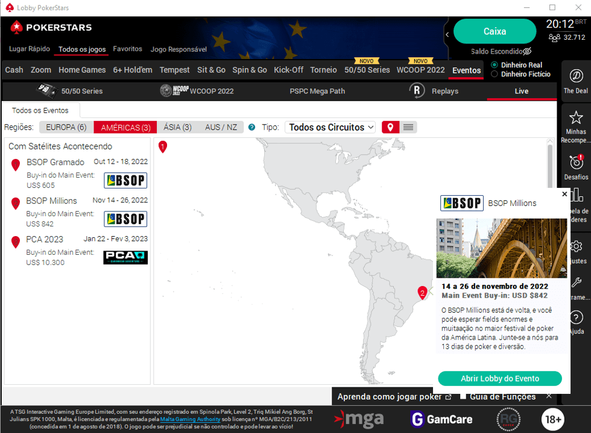Click the PCA logo for PCA 2023
Screen dimensions: 591x433
point(125,258)
